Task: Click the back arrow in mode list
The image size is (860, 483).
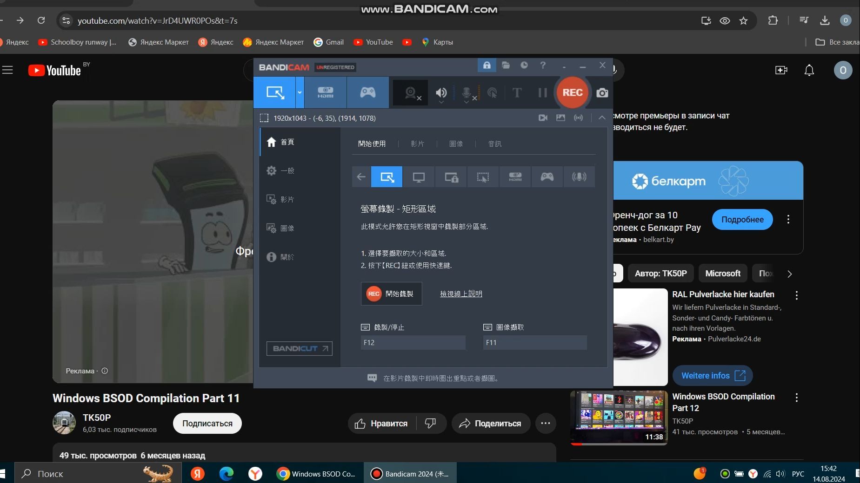Action: [361, 177]
